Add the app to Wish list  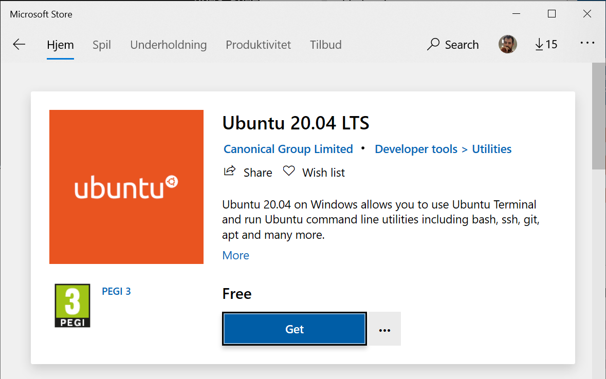pyautogui.click(x=314, y=173)
